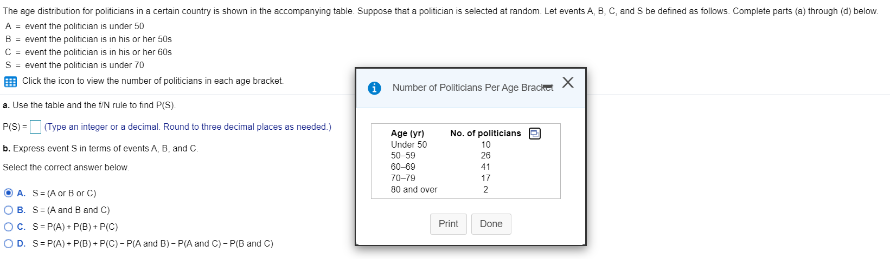
Task: Click the info icon in the dialog header
Action: click(x=374, y=88)
